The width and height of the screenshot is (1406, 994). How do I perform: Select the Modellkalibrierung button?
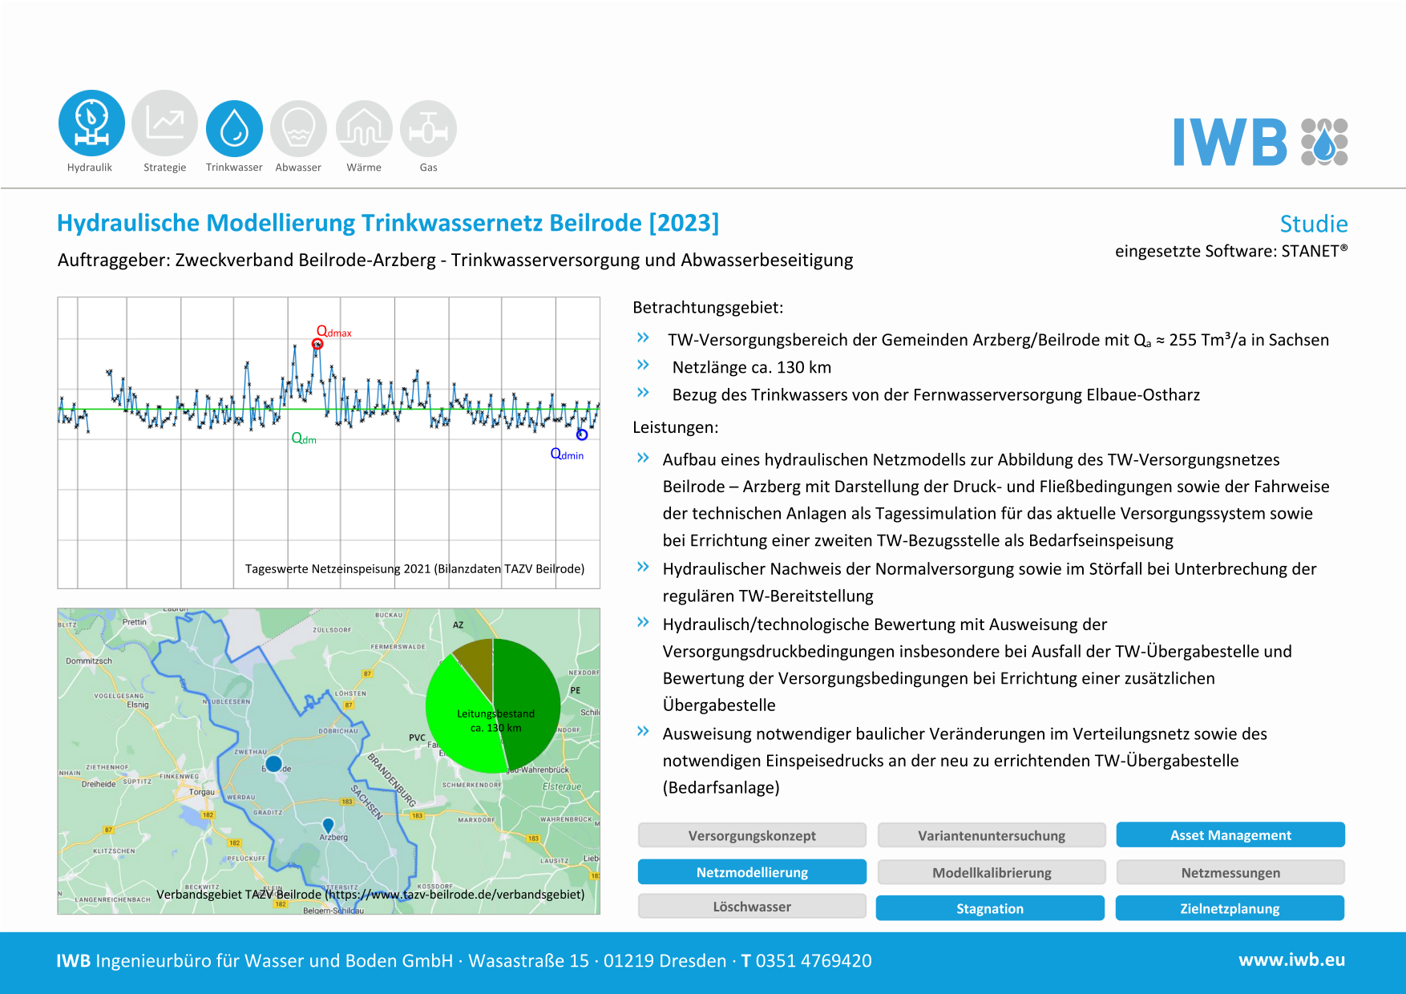pos(991,872)
